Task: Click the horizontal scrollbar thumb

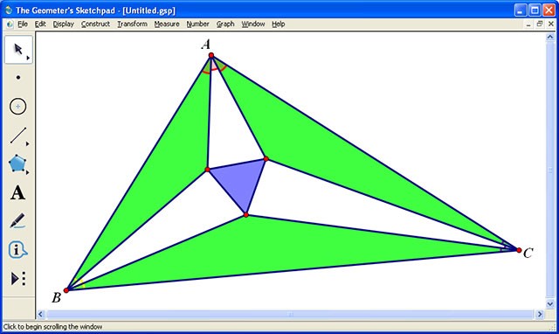Action: tap(290, 315)
